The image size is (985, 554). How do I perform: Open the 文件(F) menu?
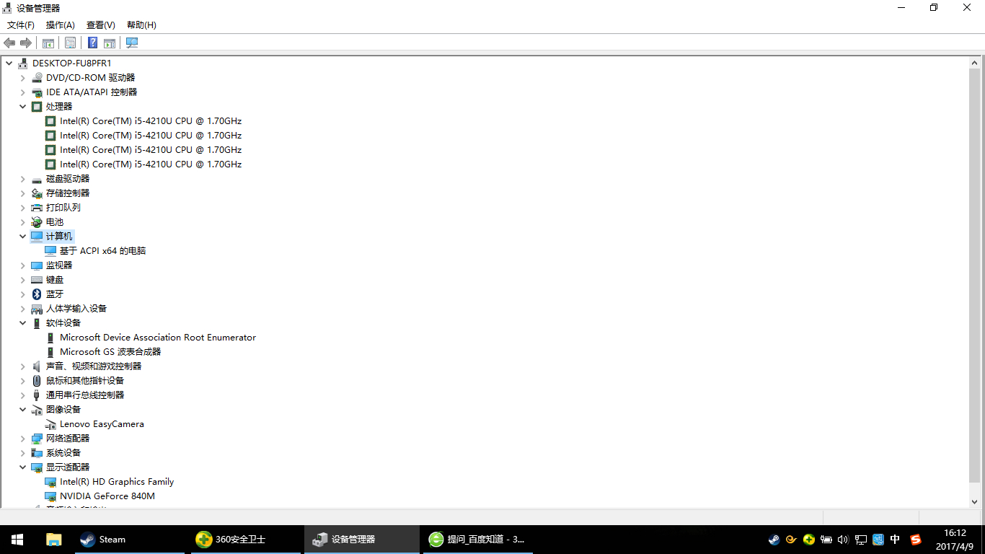pyautogui.click(x=21, y=25)
